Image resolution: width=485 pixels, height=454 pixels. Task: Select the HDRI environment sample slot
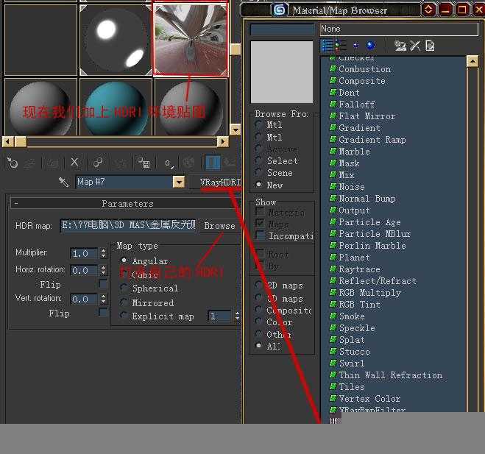(191, 40)
